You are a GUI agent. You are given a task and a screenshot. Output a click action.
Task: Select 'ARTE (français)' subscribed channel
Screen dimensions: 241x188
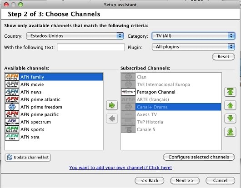(x=171, y=99)
